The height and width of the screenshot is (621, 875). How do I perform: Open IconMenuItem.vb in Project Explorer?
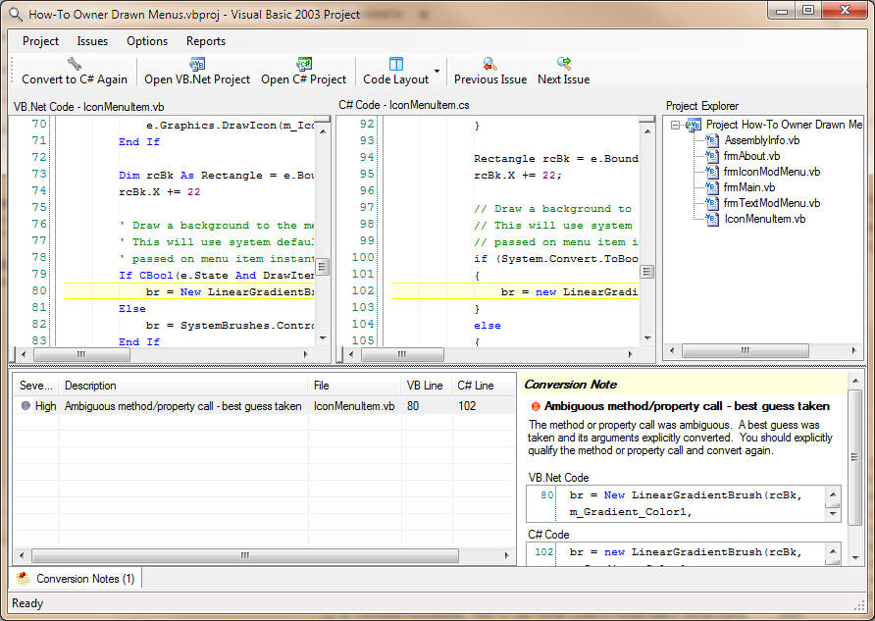(x=764, y=219)
